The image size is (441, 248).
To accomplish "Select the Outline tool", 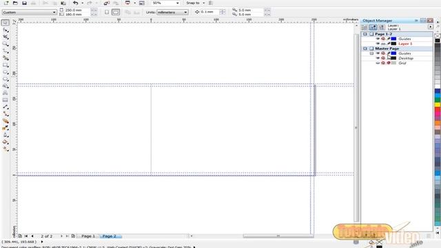I will pyautogui.click(x=6, y=135).
